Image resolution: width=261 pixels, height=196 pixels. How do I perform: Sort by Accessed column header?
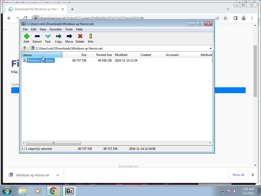(177, 55)
